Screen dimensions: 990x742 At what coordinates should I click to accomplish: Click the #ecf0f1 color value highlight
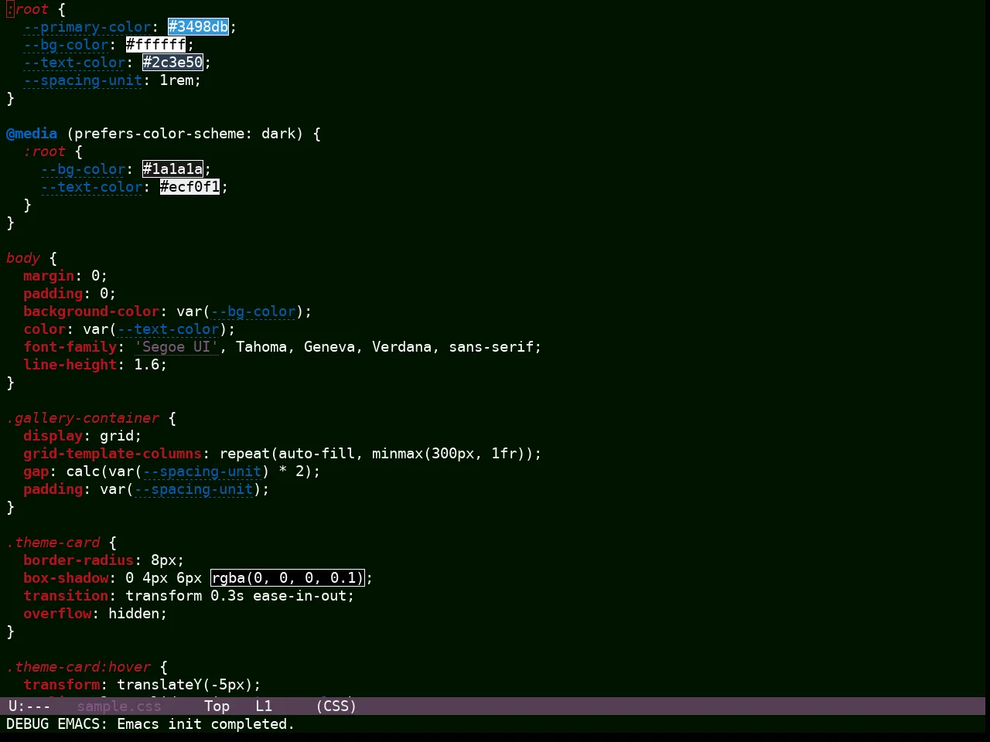190,187
